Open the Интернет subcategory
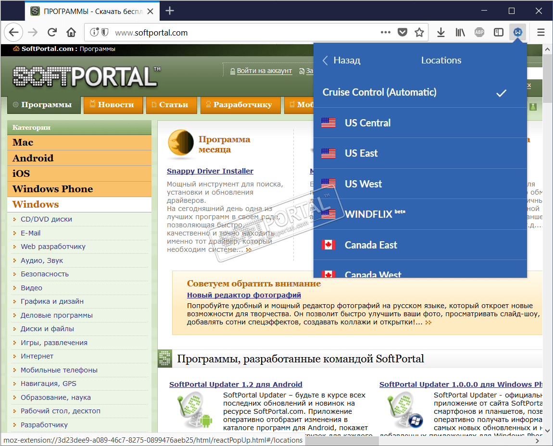Viewport: 553px width, 446px height. (37, 356)
